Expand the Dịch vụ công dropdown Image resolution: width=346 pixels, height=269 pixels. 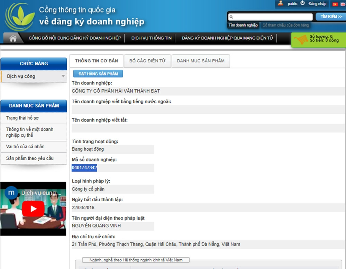tap(63, 76)
